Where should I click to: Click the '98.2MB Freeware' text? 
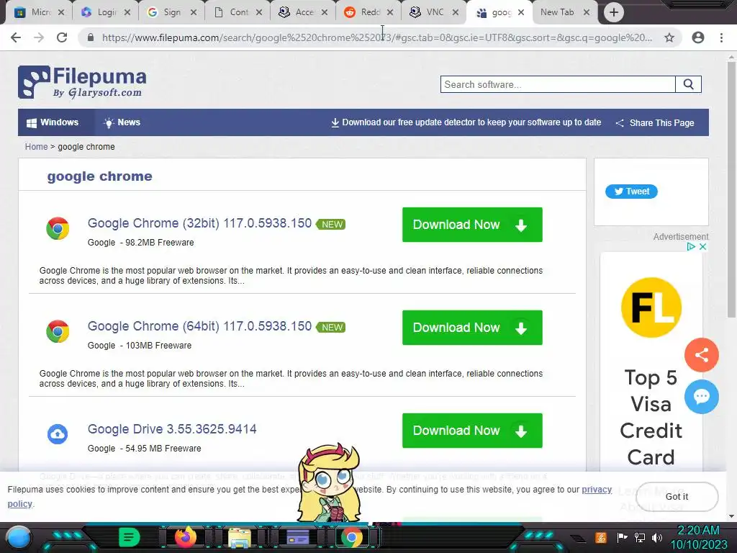[x=159, y=243]
